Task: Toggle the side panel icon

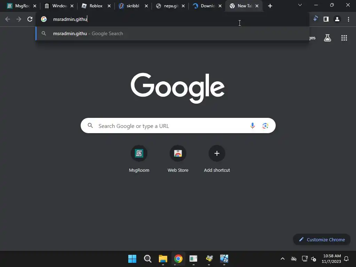Action: pyautogui.click(x=326, y=19)
